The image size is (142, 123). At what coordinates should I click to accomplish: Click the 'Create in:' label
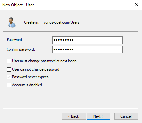click(32, 22)
